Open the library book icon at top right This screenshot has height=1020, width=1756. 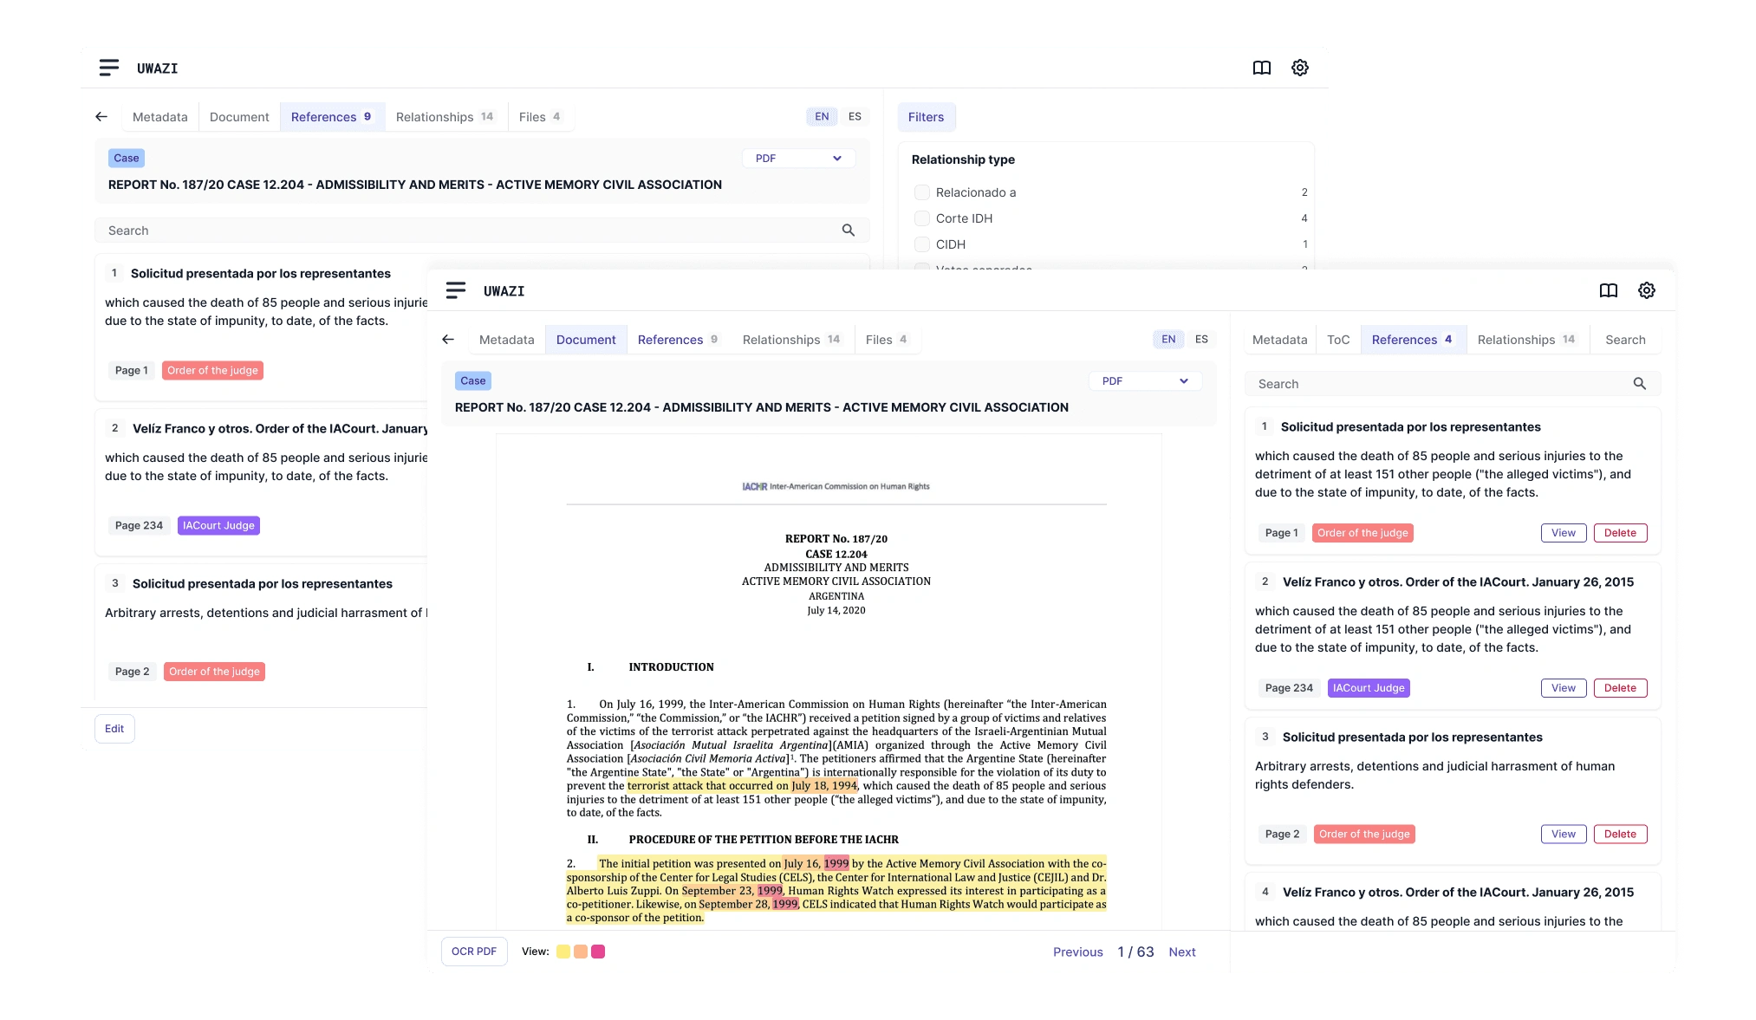1261,67
